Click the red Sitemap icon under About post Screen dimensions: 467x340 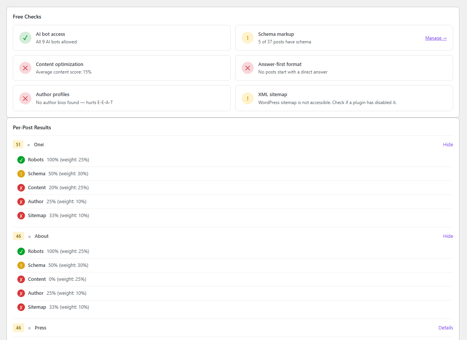[21, 307]
